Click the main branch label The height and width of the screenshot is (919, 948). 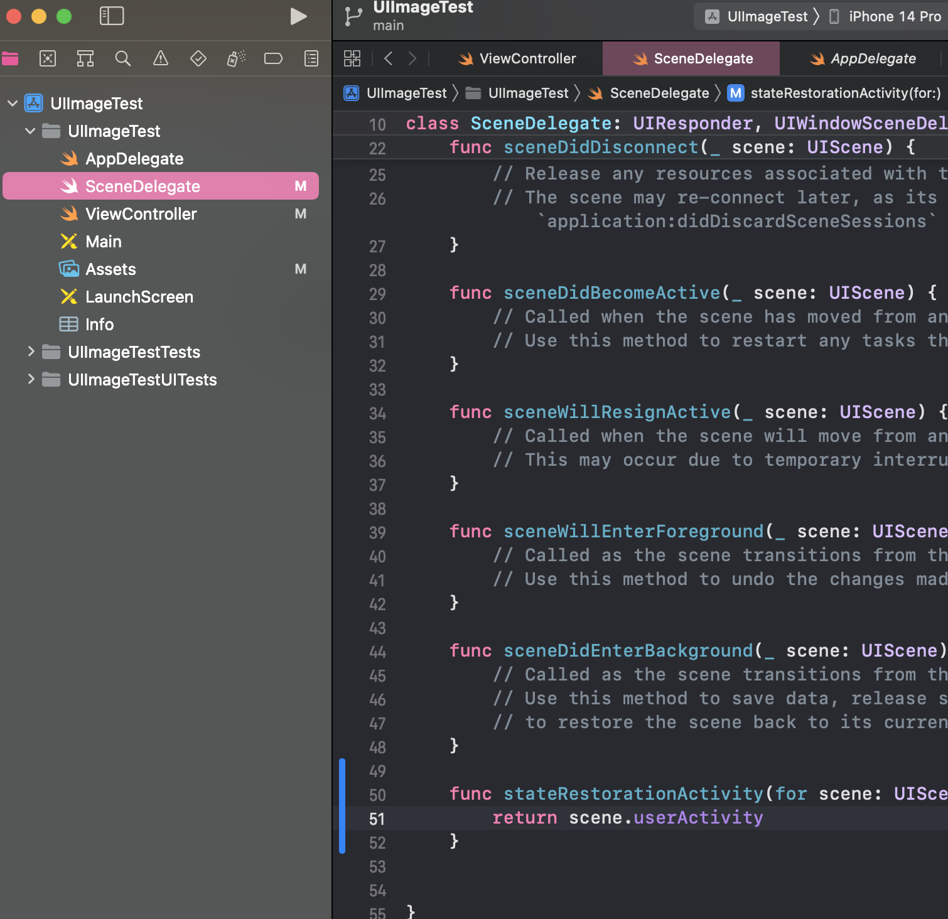click(x=389, y=26)
